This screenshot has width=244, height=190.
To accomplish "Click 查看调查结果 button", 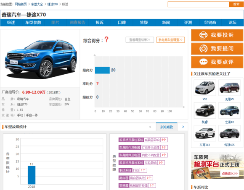I will [x=140, y=40].
